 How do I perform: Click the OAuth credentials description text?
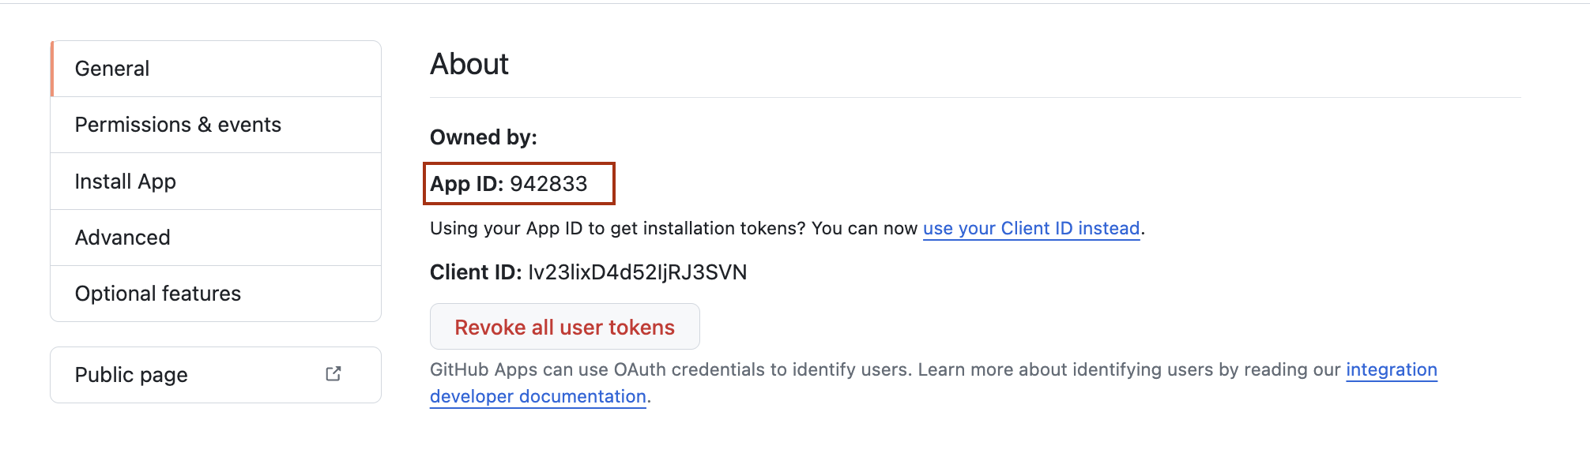pos(790,369)
